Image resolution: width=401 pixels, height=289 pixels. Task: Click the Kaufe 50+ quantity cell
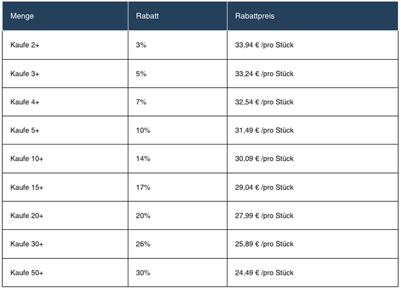click(27, 272)
